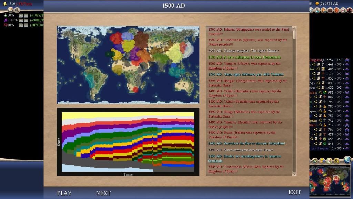Click the score over turns graph
The width and height of the screenshot is (353, 199).
coord(128,142)
